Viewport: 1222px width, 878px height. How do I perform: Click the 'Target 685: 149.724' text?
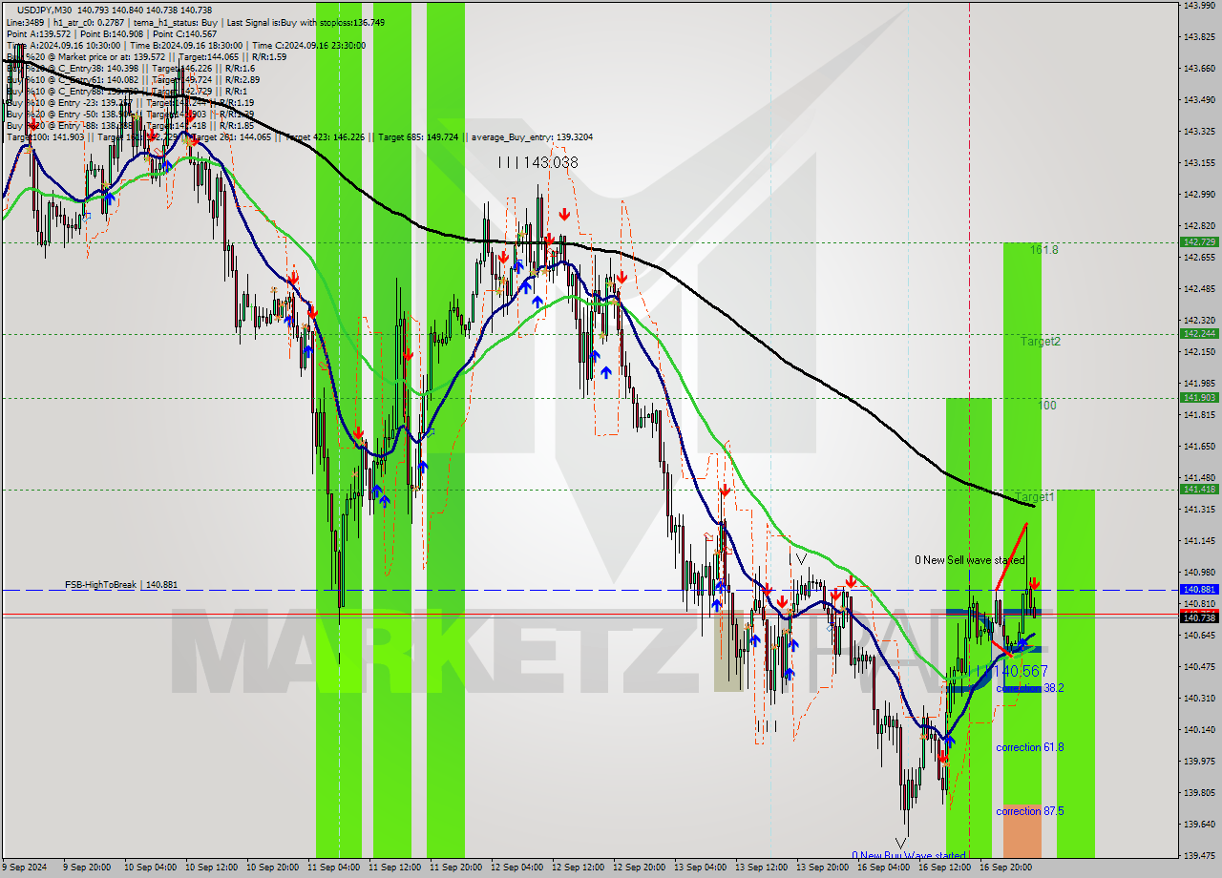(x=418, y=137)
